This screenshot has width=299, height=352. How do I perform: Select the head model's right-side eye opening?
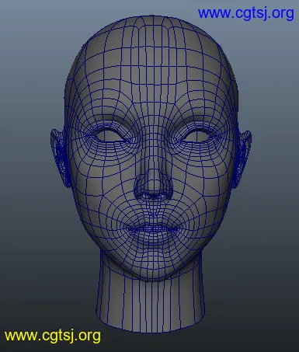[196, 136]
